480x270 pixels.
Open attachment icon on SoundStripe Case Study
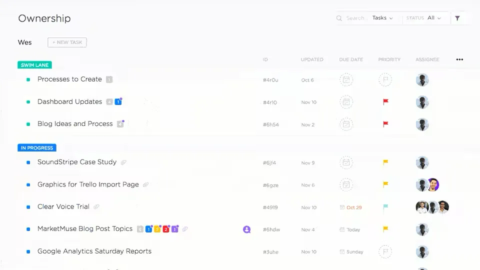[x=123, y=162]
